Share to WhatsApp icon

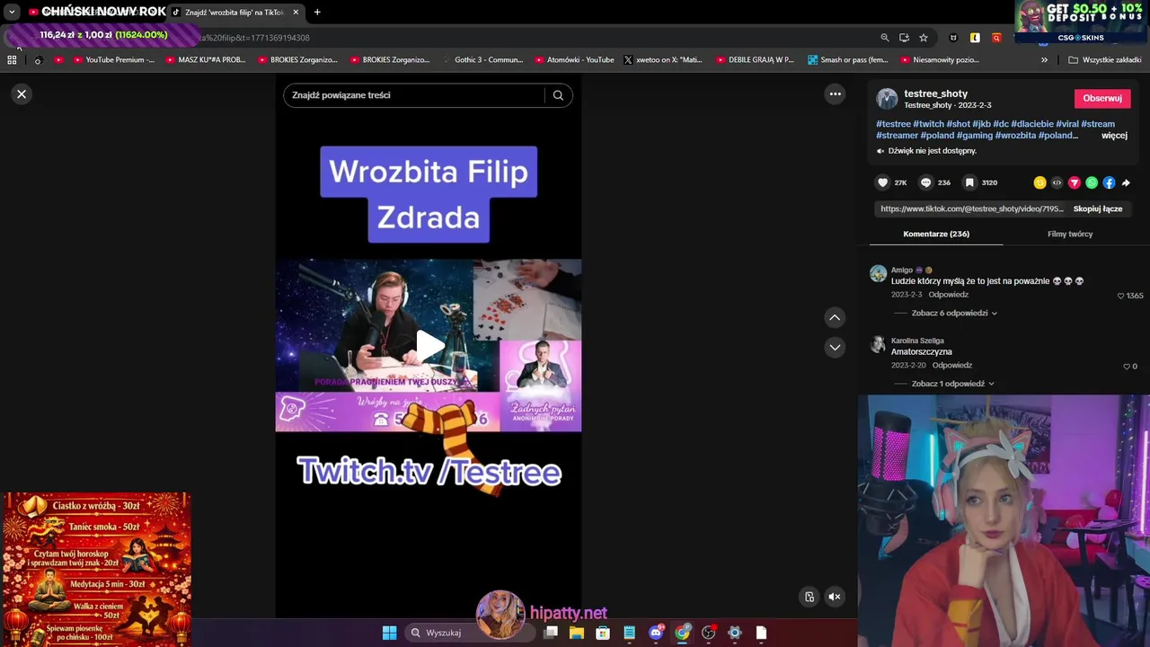1092,182
